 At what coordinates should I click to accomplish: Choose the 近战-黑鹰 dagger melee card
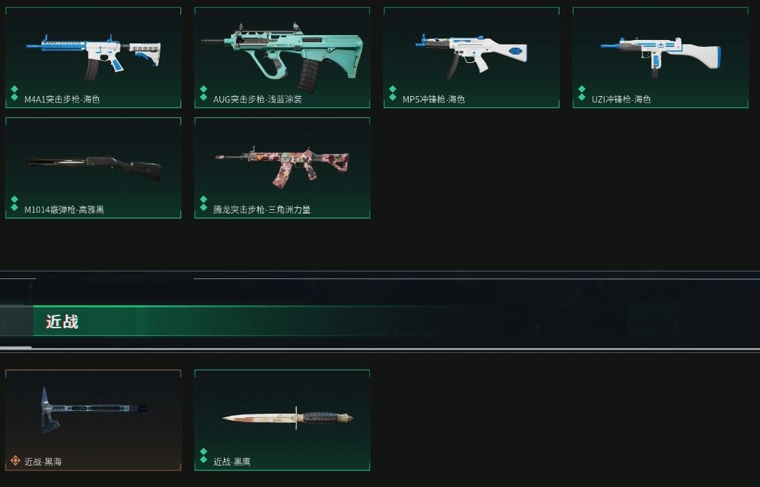pyautogui.click(x=282, y=420)
